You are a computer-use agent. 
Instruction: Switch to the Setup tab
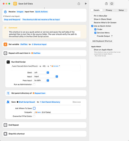(x=121, y=10)
